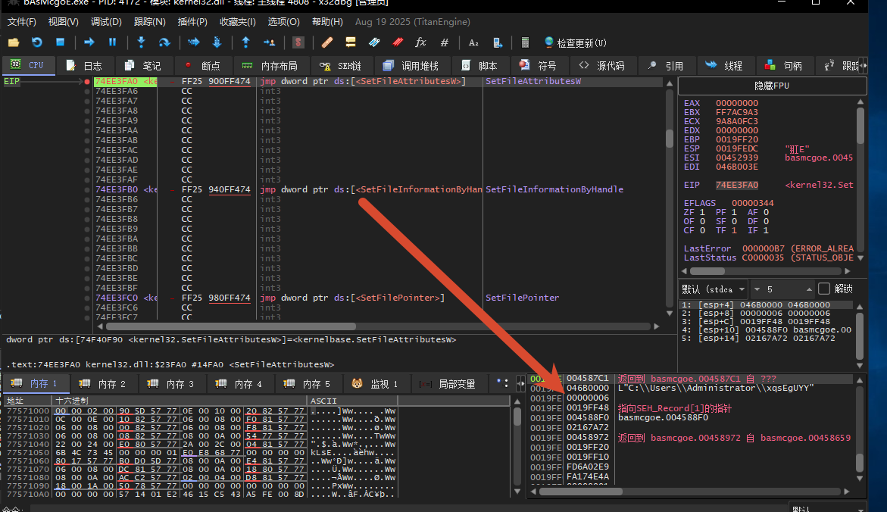887x512 pixels.
Task: Click the registers pane vertical scrollbar thumb
Action: 860,125
